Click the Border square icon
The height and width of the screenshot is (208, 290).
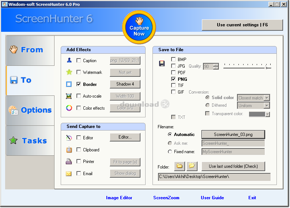(69, 84)
